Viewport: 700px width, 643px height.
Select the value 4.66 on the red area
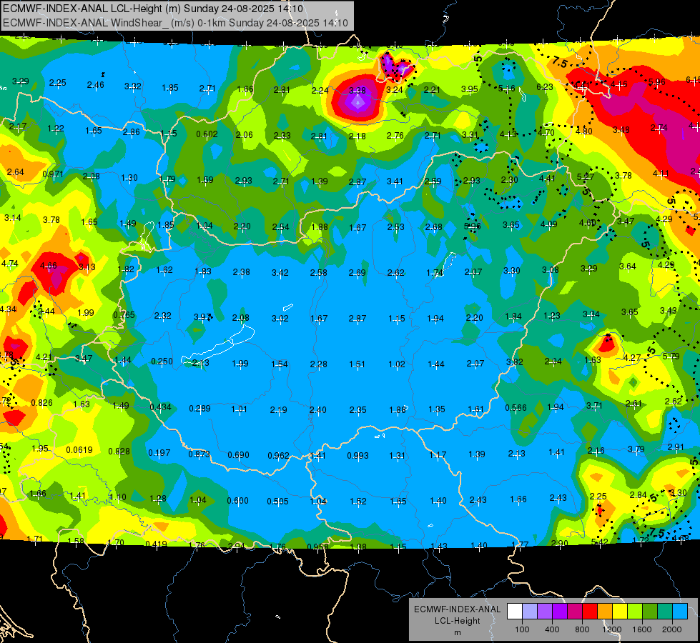click(x=48, y=266)
